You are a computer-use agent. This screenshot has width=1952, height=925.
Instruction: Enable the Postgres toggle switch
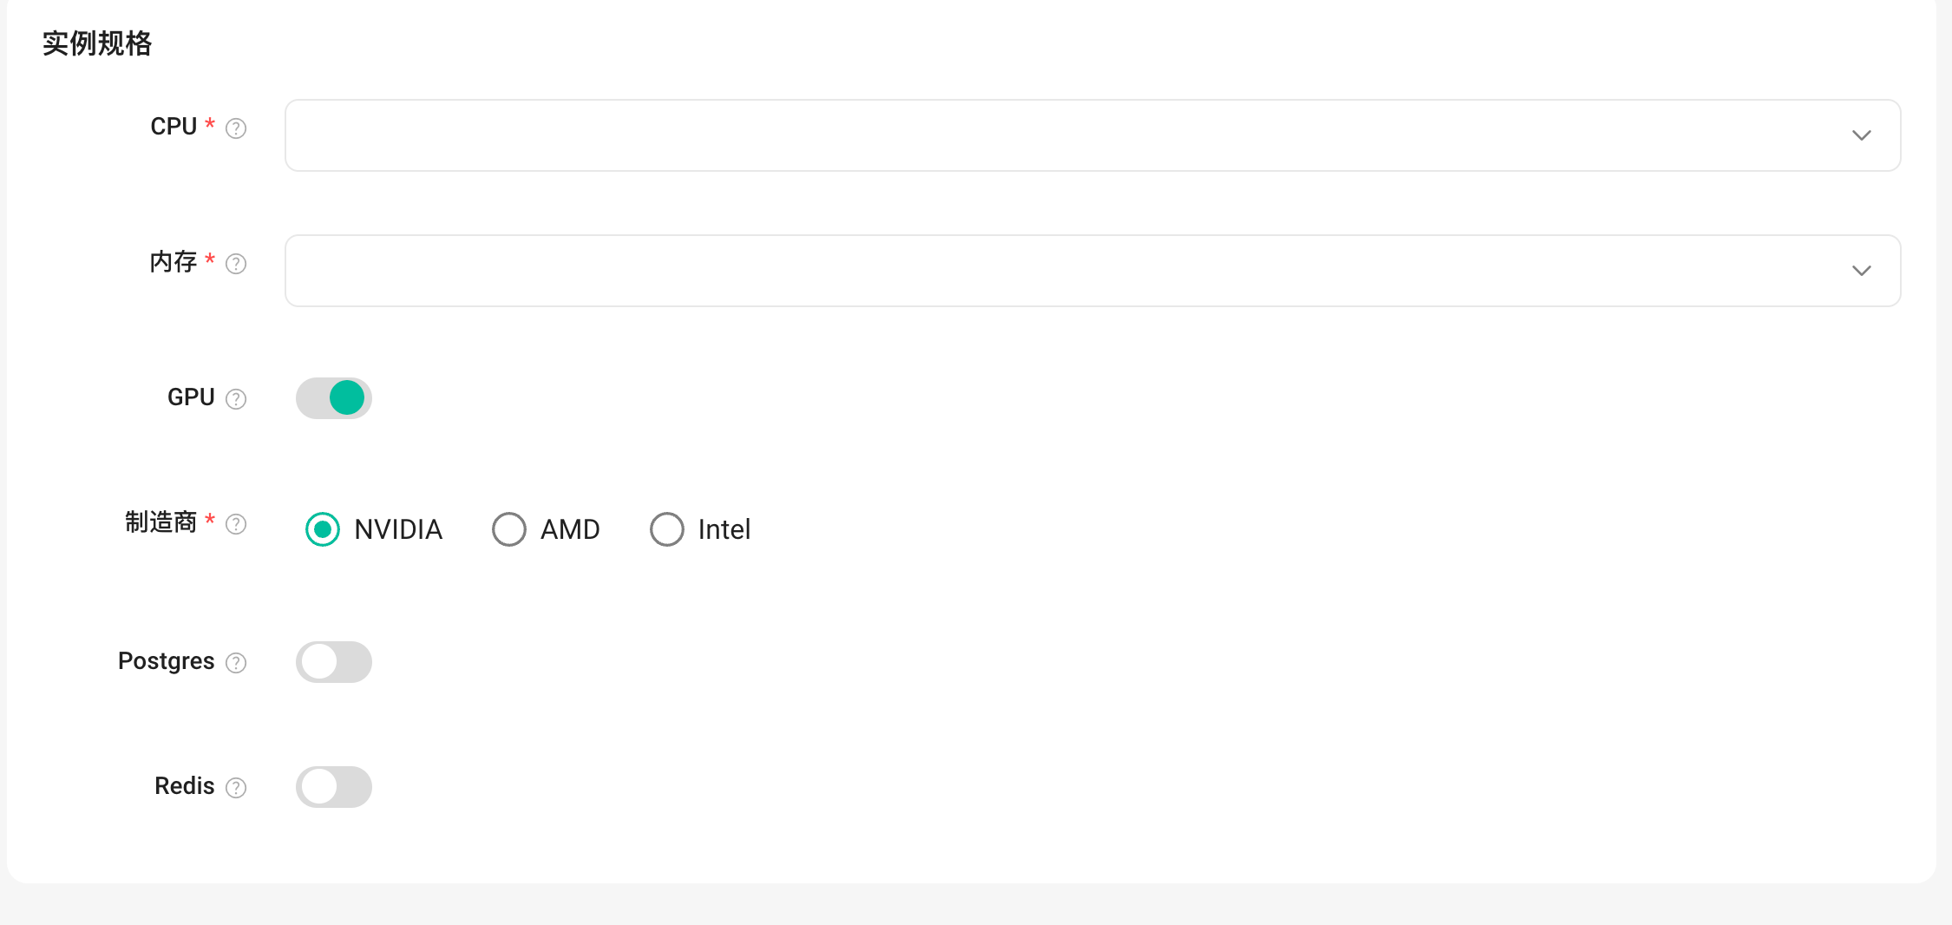coord(334,662)
